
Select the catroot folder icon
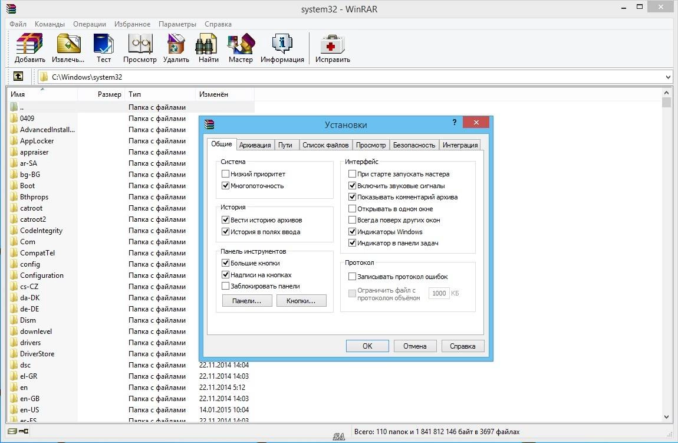pos(14,208)
